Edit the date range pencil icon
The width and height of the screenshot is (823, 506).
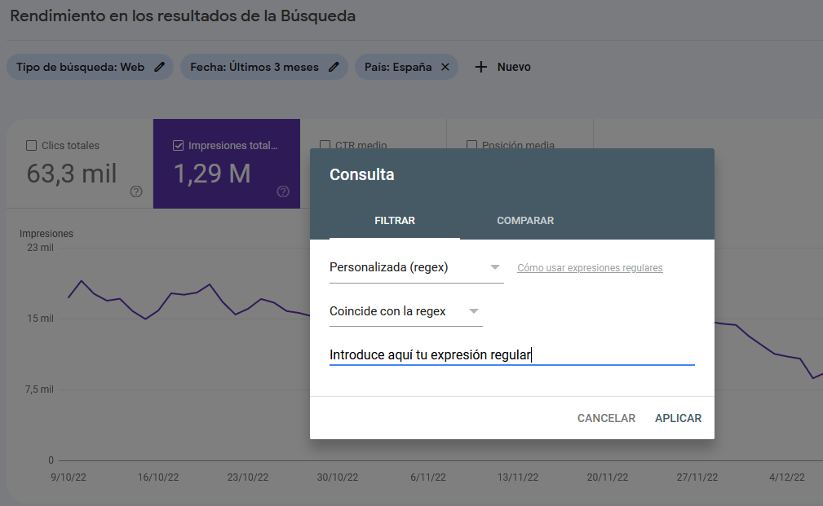pos(334,67)
